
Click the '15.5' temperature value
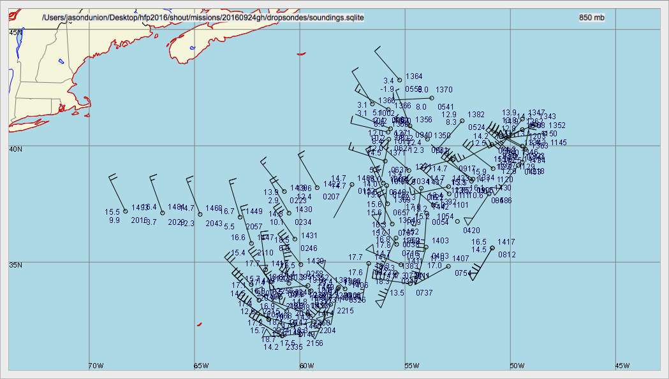tap(112, 212)
